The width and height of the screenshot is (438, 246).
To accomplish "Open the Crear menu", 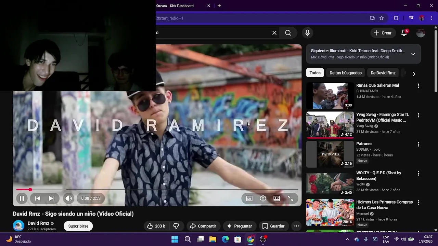I will 383,33.
